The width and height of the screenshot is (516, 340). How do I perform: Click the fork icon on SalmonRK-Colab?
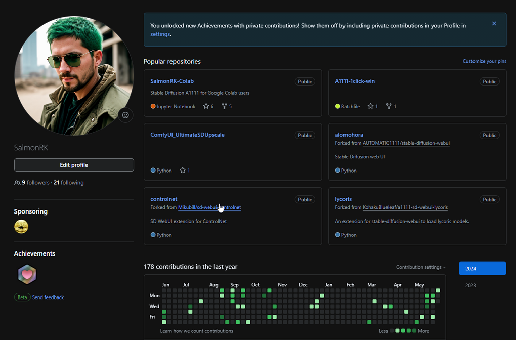(x=224, y=106)
